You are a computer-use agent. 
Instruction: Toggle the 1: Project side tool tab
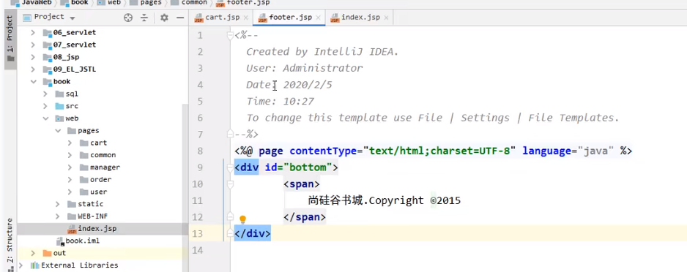point(10,39)
